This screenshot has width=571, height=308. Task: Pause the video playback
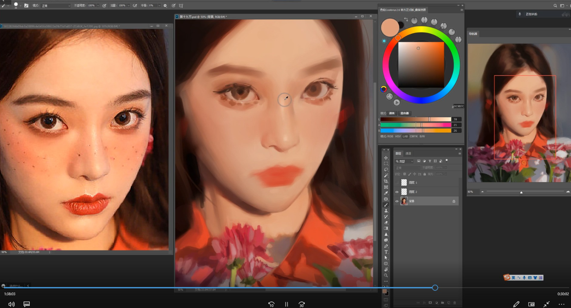tap(286, 304)
